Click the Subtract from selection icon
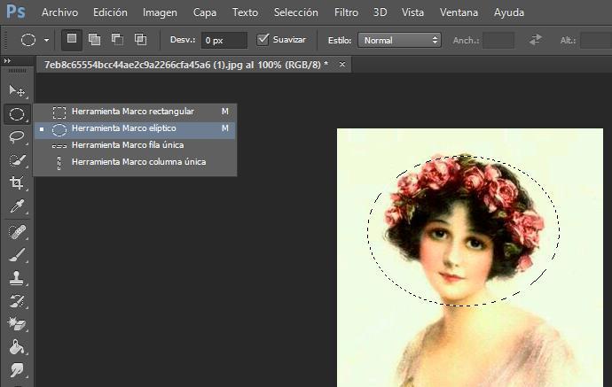The image size is (612, 387). click(117, 39)
